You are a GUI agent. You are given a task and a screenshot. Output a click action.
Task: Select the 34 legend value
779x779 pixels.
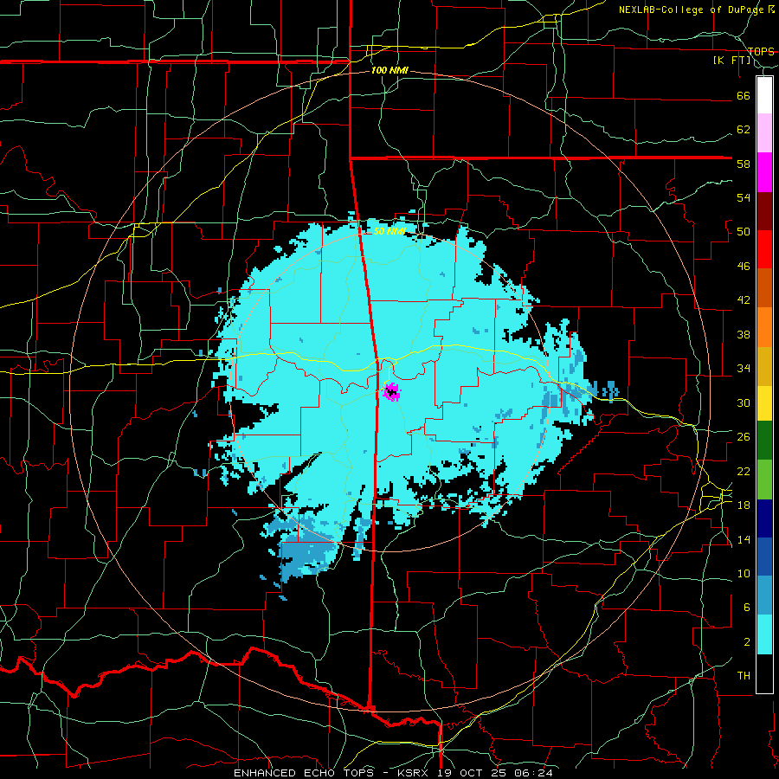click(x=744, y=369)
